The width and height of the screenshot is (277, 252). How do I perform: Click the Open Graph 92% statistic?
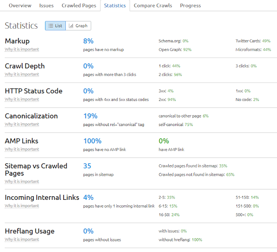pos(175,50)
